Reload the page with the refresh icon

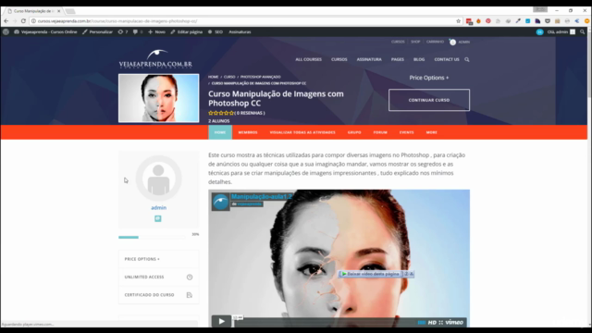click(x=23, y=21)
